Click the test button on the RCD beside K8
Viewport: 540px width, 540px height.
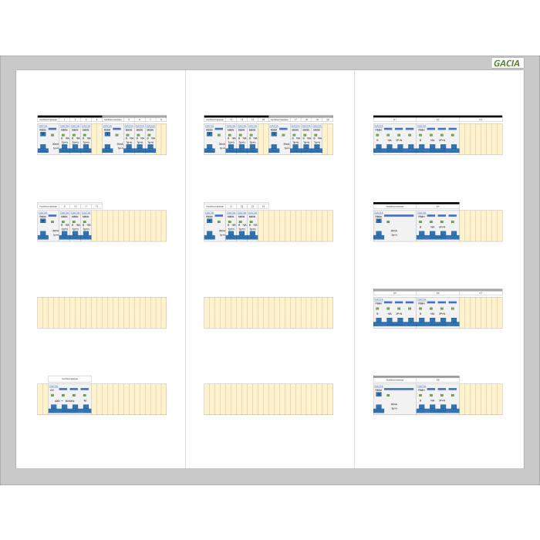click(378, 395)
